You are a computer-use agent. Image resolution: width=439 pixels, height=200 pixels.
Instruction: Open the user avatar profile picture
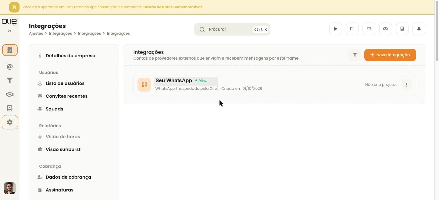click(10, 188)
